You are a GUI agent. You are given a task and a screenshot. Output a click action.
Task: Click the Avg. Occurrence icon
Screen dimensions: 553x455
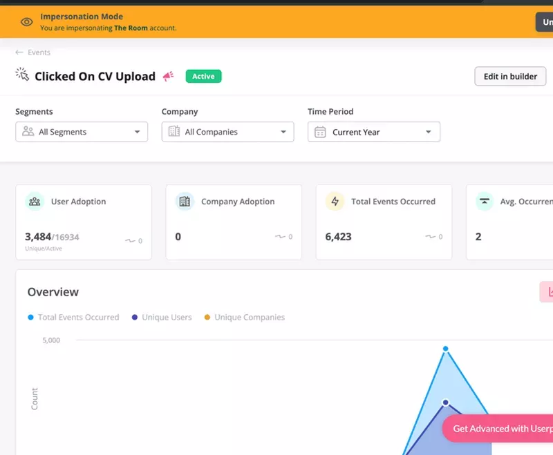click(485, 202)
